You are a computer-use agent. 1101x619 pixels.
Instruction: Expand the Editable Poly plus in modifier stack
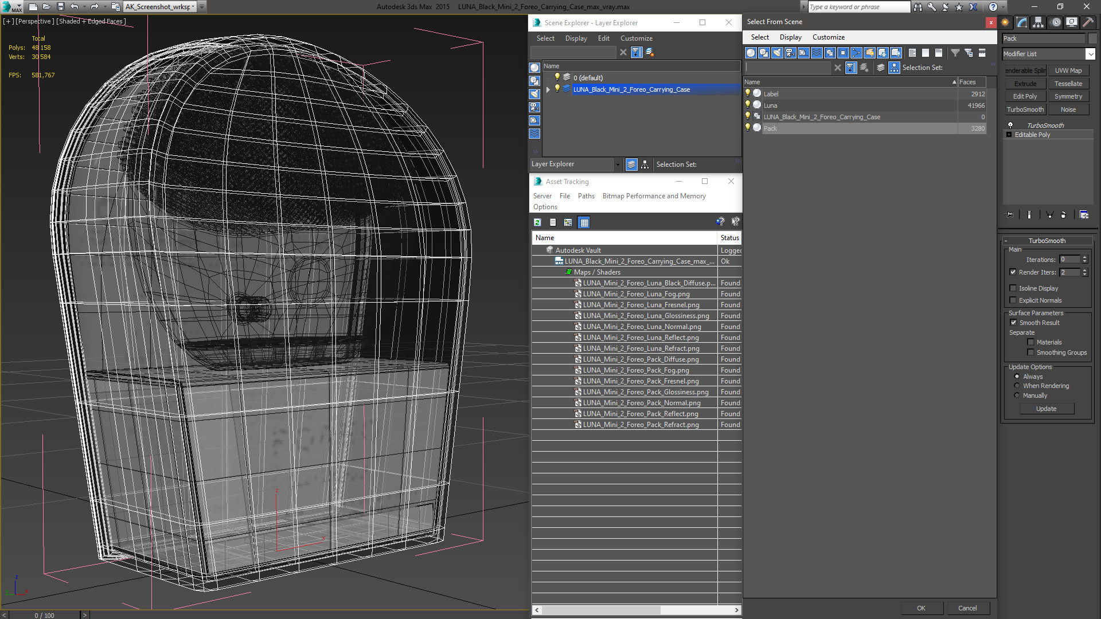coord(1009,135)
